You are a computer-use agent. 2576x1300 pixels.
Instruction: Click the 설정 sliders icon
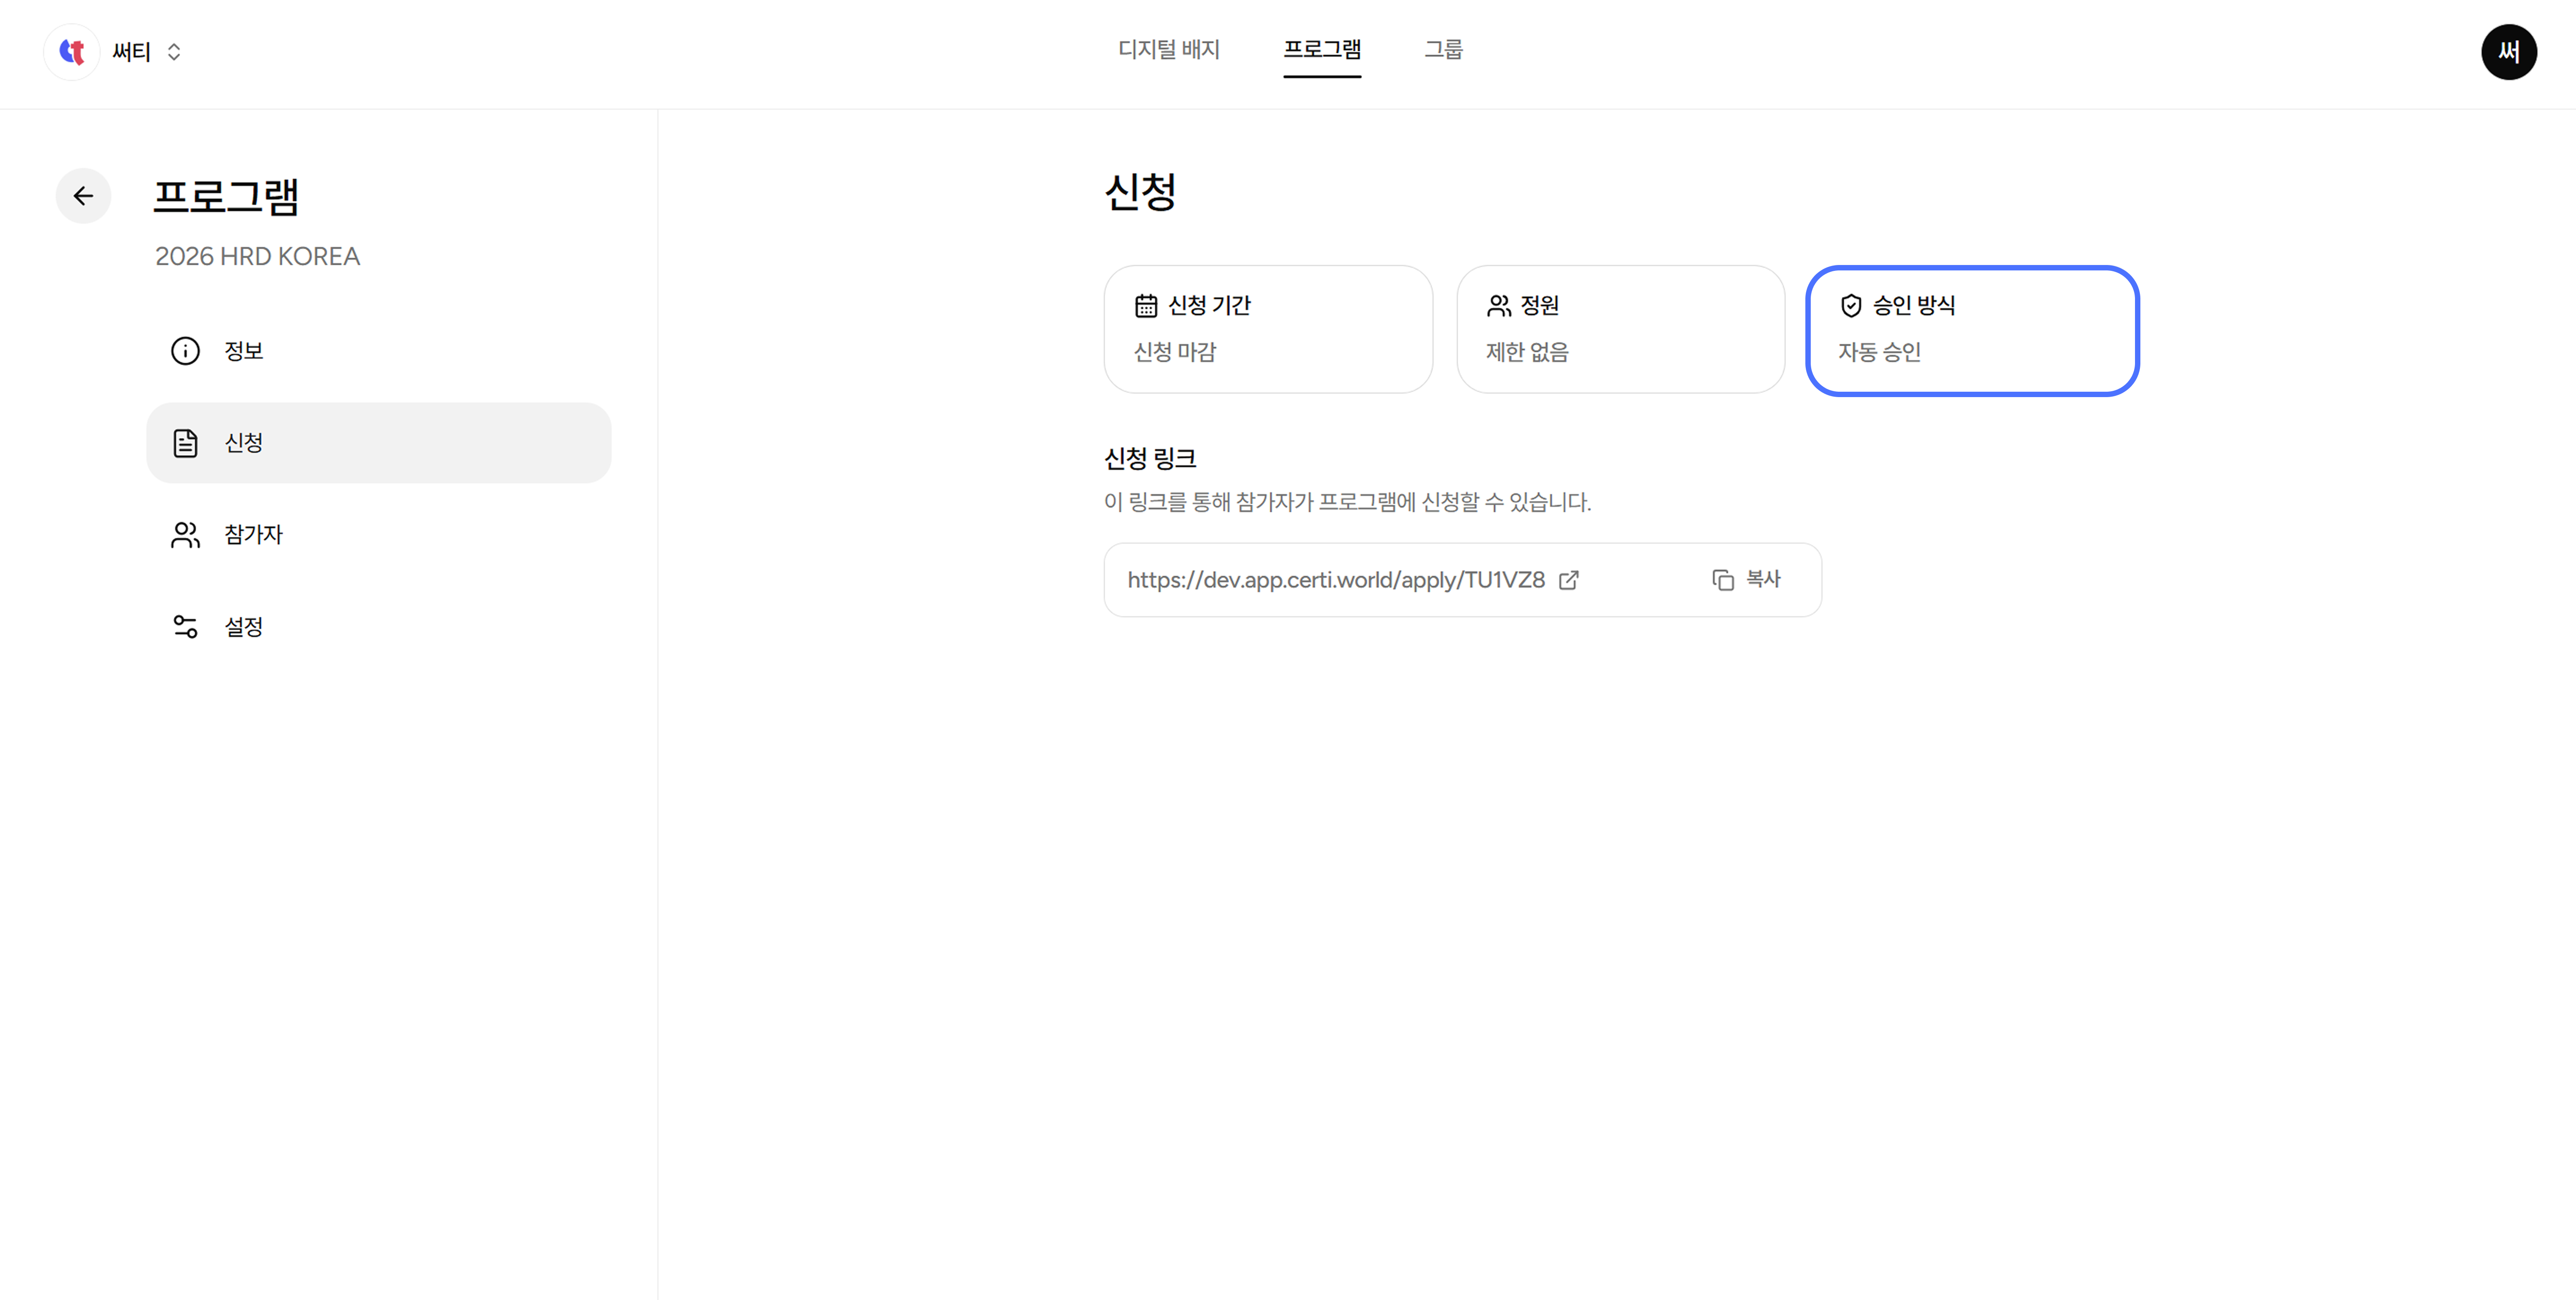(185, 627)
